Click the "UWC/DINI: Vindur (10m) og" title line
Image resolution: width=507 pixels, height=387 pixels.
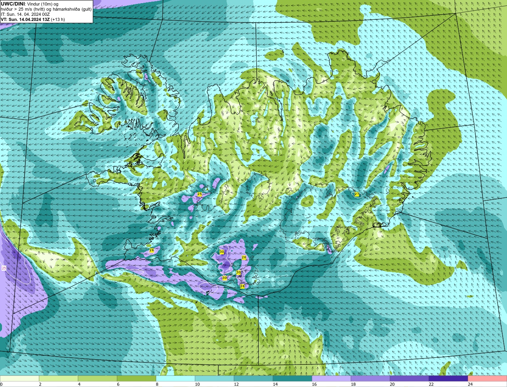point(30,4)
